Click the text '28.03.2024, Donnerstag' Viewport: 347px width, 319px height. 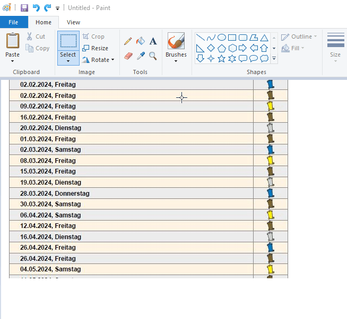[x=55, y=194]
